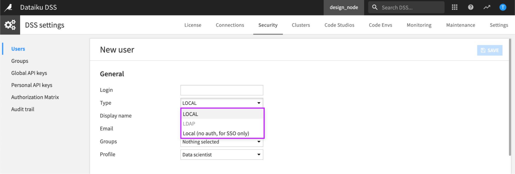Choose LOCAL from the Type list

[x=223, y=114]
